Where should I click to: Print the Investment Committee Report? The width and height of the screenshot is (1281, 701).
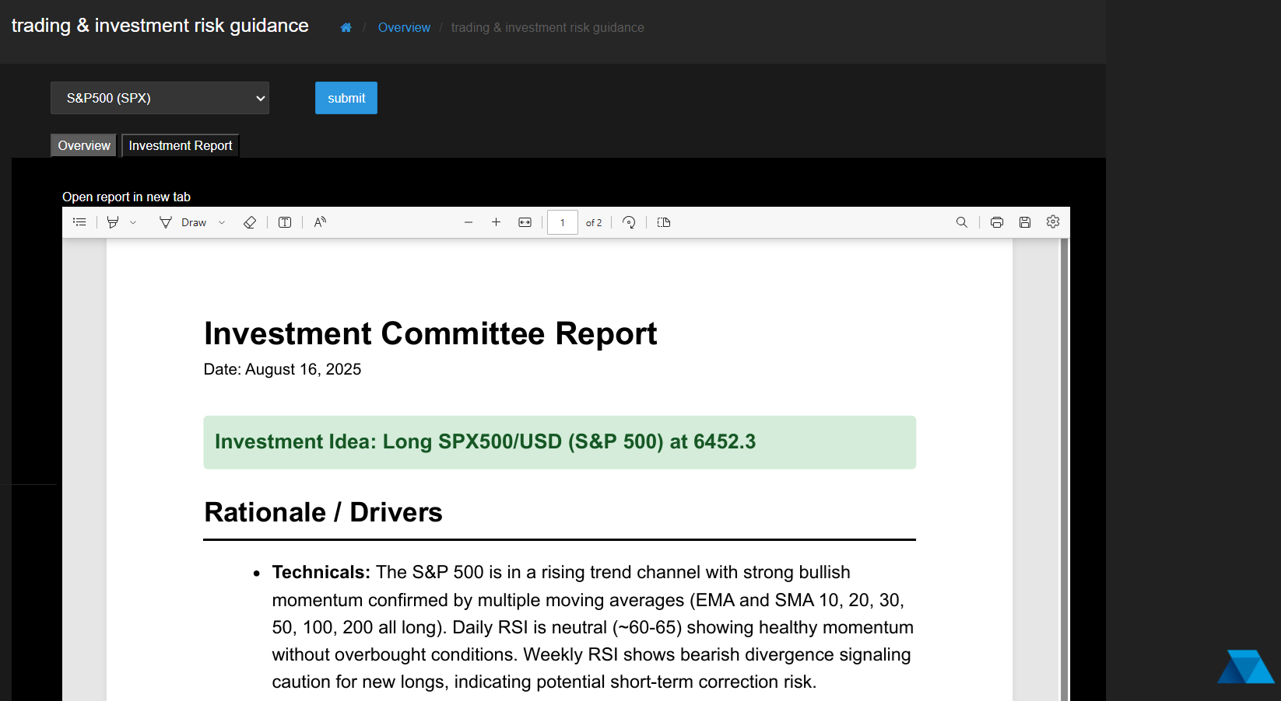997,222
